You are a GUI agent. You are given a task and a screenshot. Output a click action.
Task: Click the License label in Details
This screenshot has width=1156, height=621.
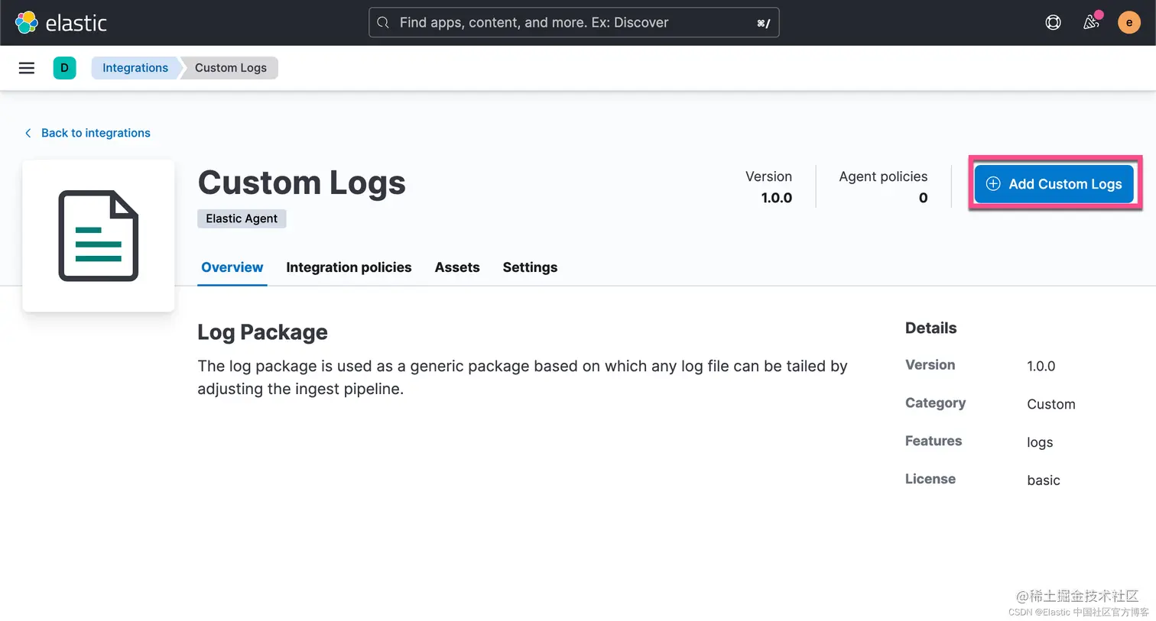click(x=930, y=479)
